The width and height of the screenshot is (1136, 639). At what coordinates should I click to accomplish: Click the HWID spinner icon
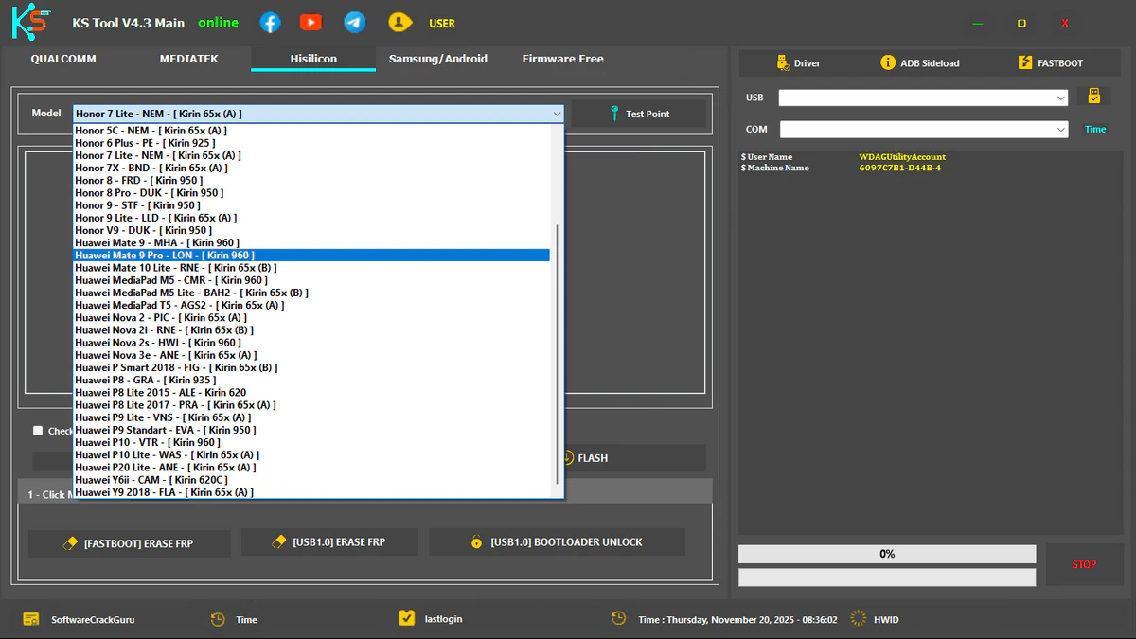pyautogui.click(x=858, y=619)
